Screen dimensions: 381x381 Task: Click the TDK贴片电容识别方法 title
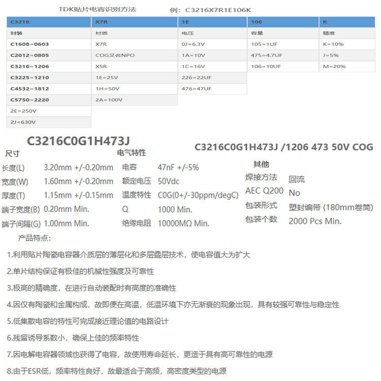click(x=97, y=10)
